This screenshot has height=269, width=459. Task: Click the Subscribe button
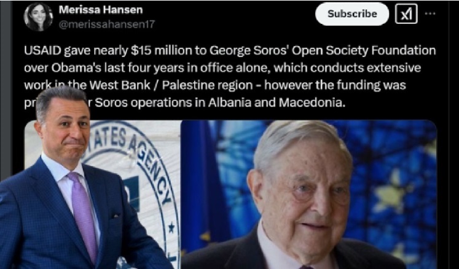pos(352,13)
